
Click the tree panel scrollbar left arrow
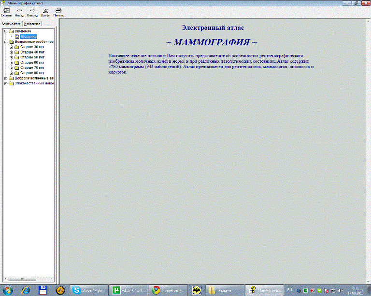5,279
